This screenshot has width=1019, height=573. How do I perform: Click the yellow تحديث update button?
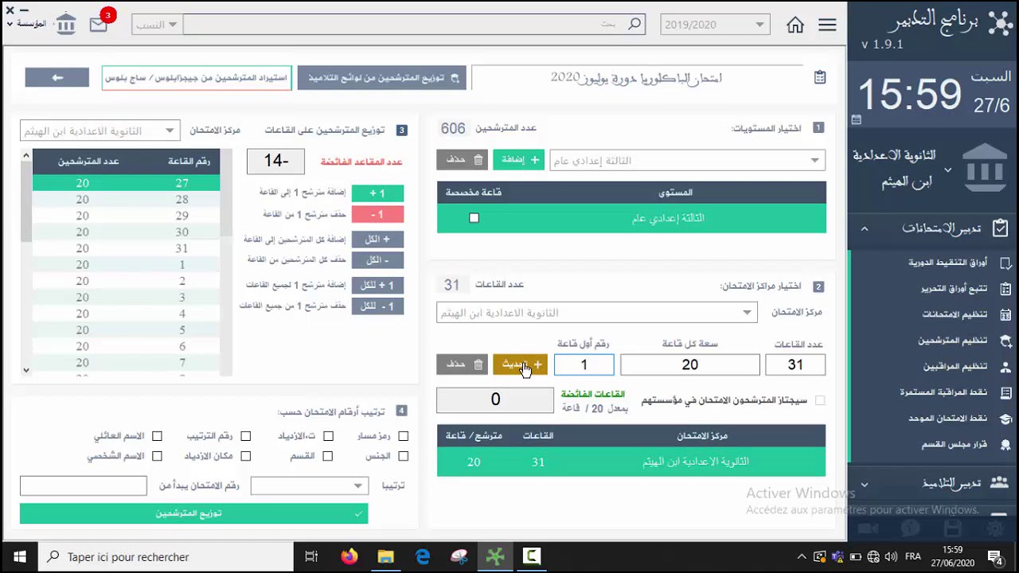tap(520, 364)
